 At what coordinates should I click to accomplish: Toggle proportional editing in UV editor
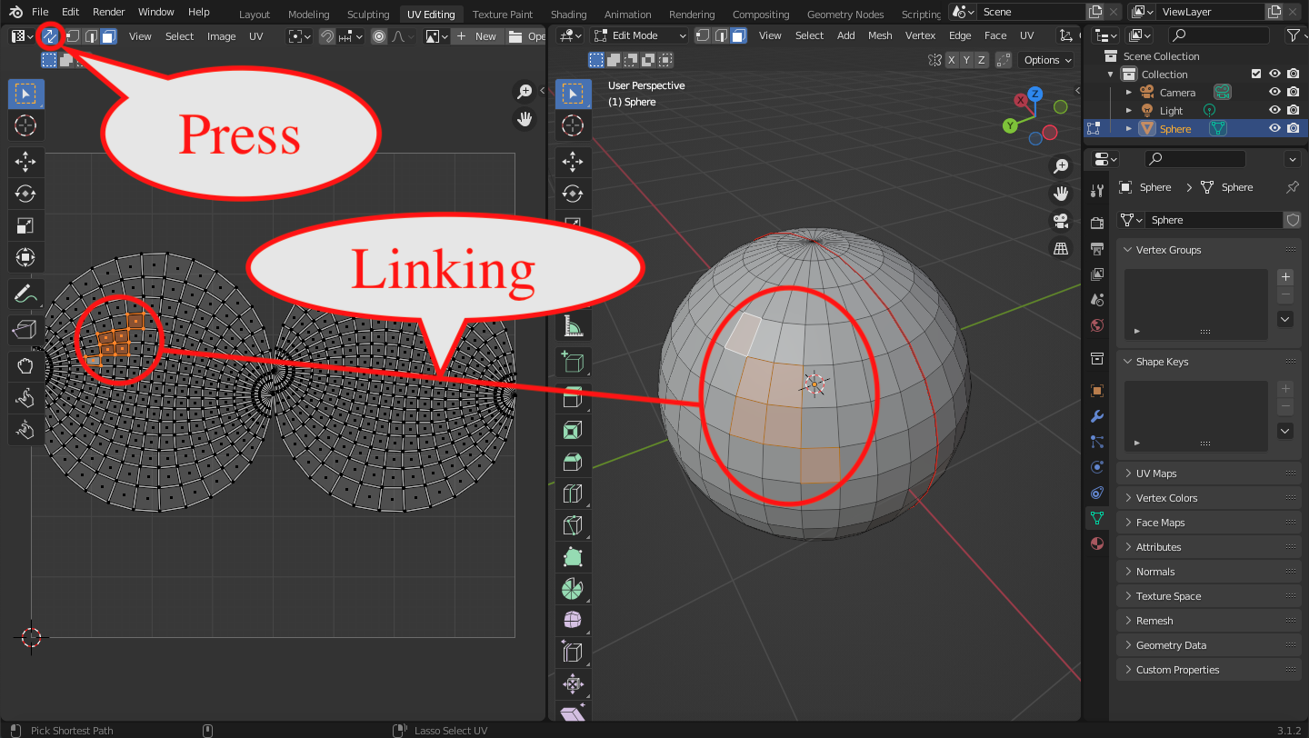pyautogui.click(x=379, y=36)
